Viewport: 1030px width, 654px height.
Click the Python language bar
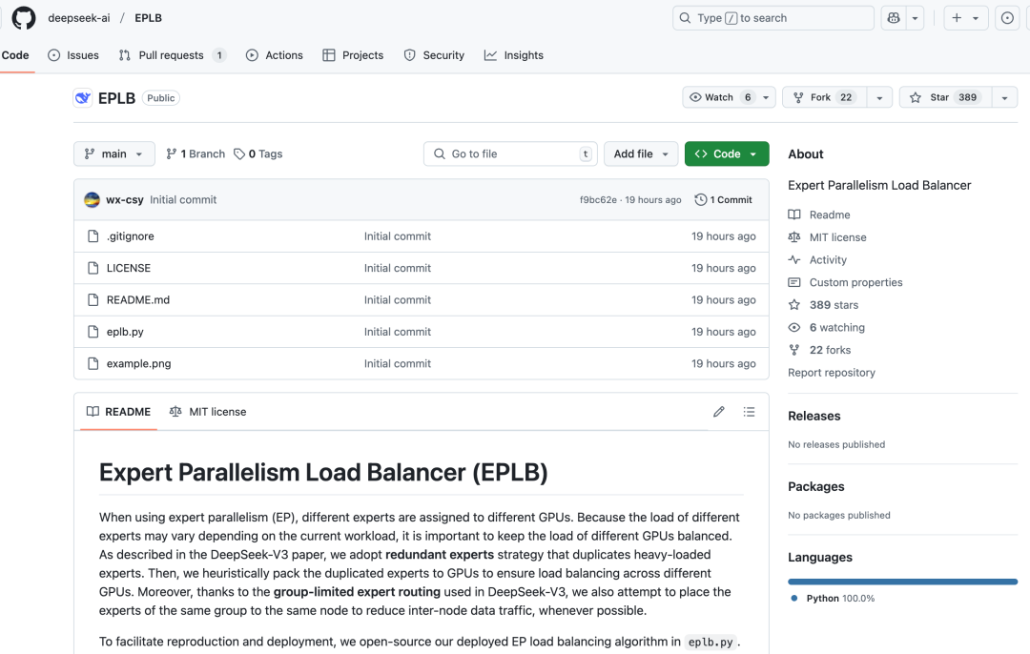pos(902,582)
